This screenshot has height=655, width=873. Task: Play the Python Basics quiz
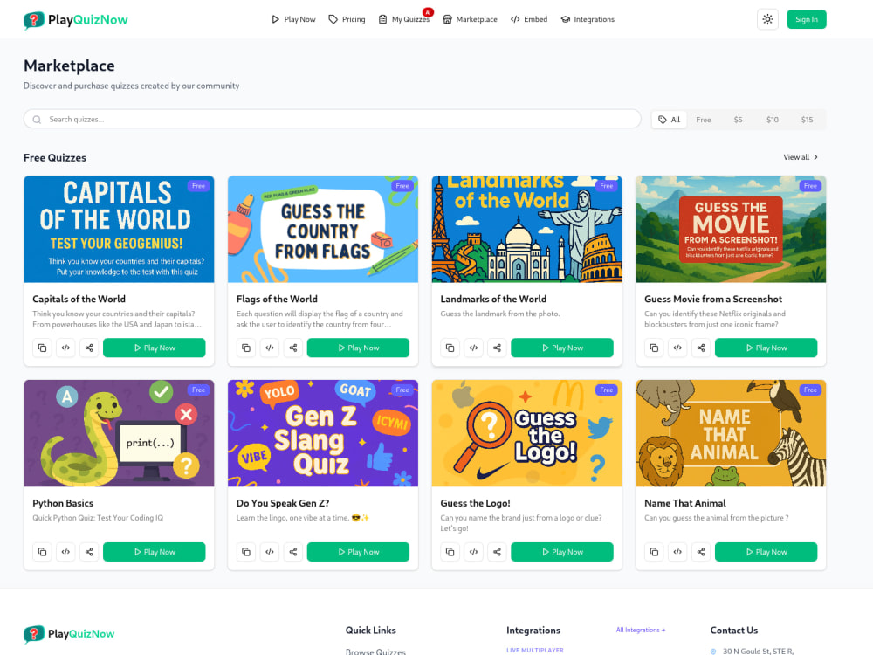(155, 552)
